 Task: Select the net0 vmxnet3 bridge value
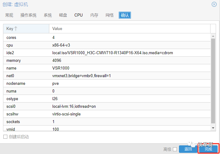tap(81, 76)
